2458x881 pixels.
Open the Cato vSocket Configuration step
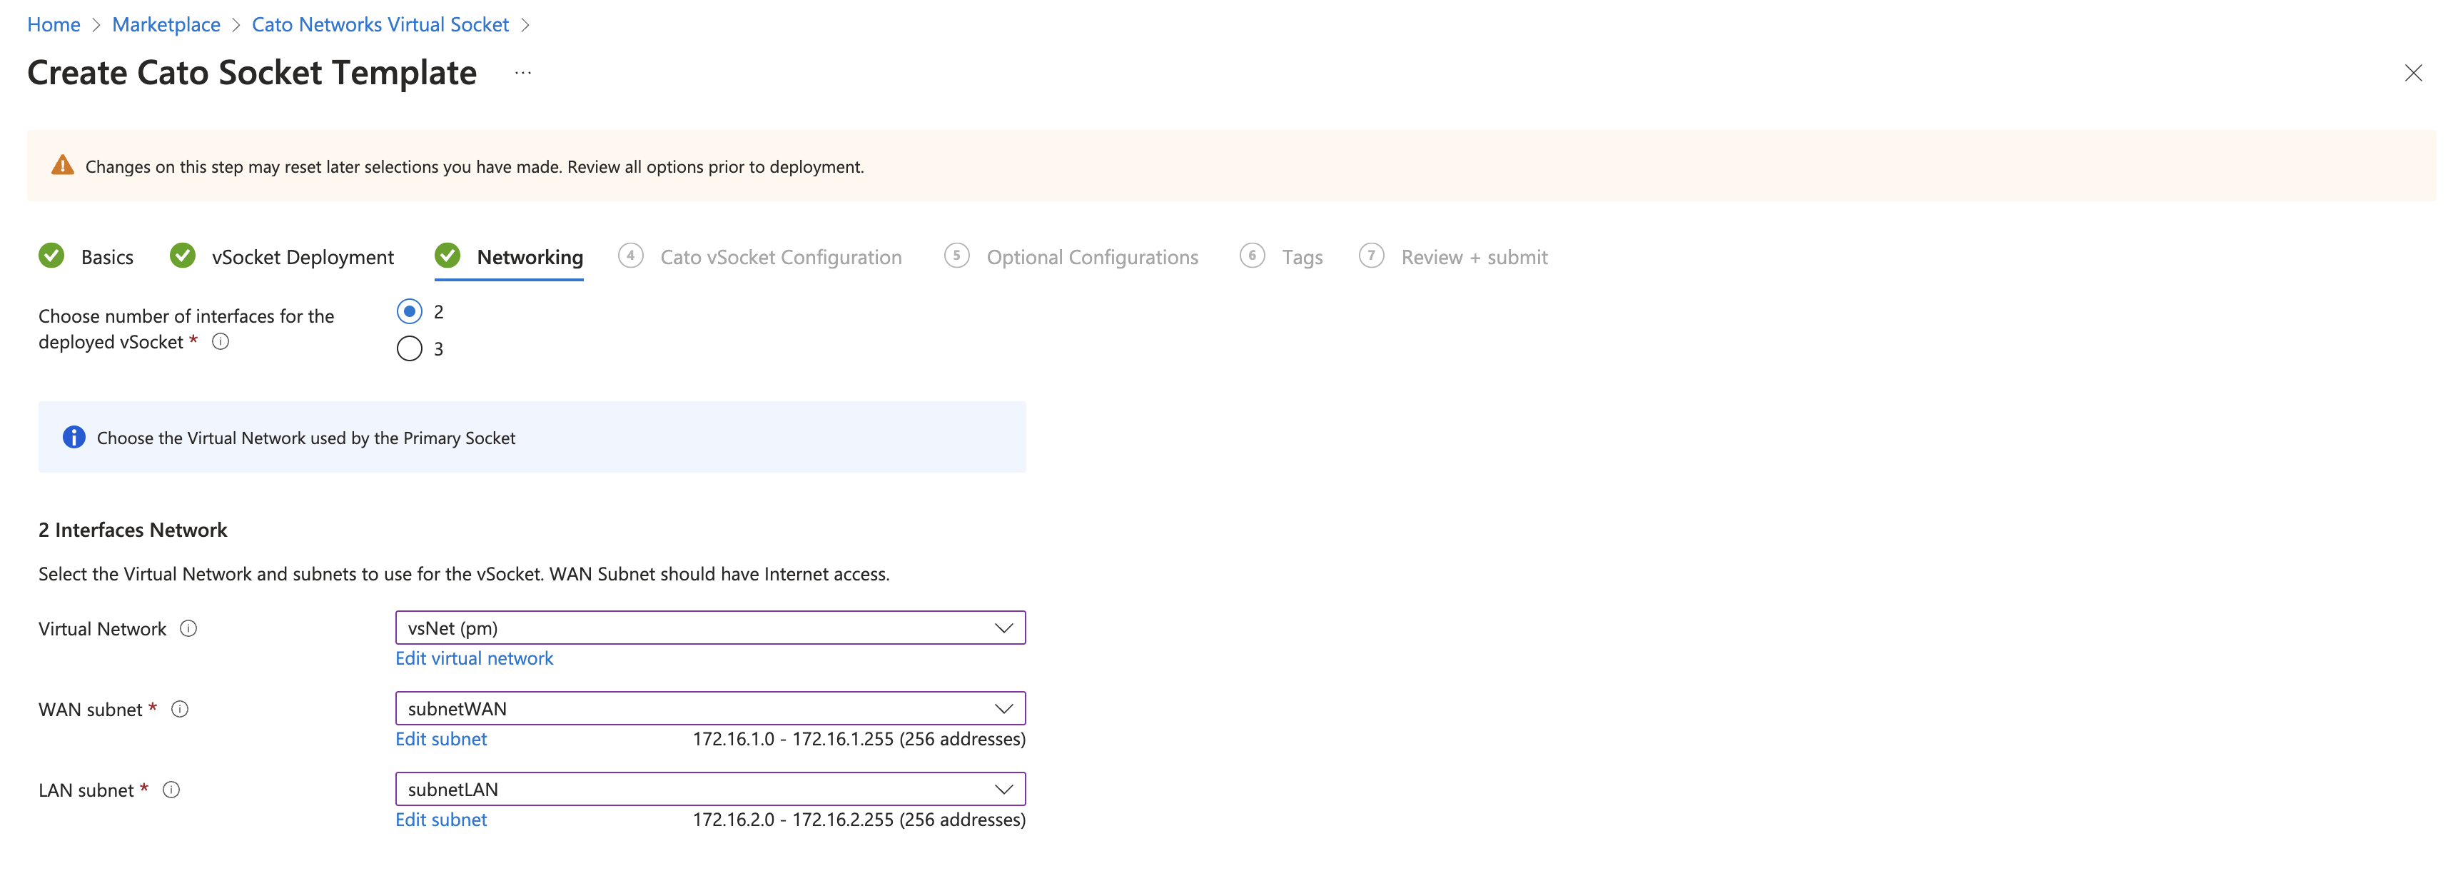tap(782, 257)
